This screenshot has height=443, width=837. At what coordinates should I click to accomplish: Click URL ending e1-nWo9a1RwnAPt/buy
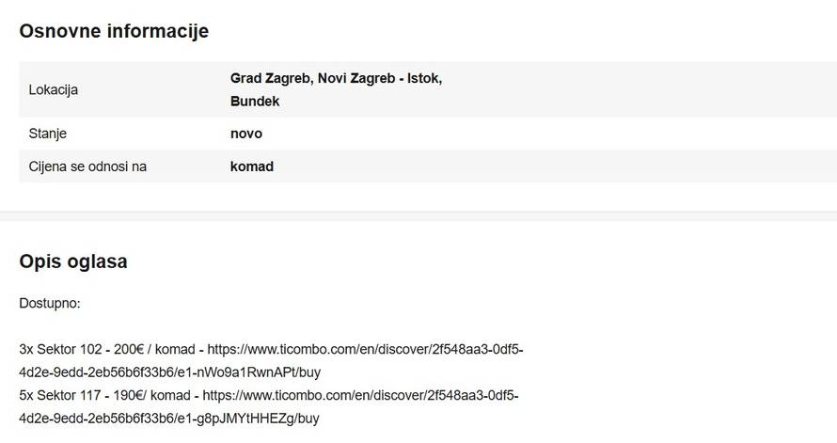click(169, 372)
